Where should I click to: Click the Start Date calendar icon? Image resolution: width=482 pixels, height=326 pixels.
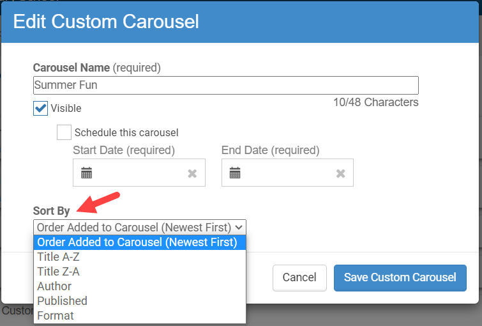(x=87, y=173)
